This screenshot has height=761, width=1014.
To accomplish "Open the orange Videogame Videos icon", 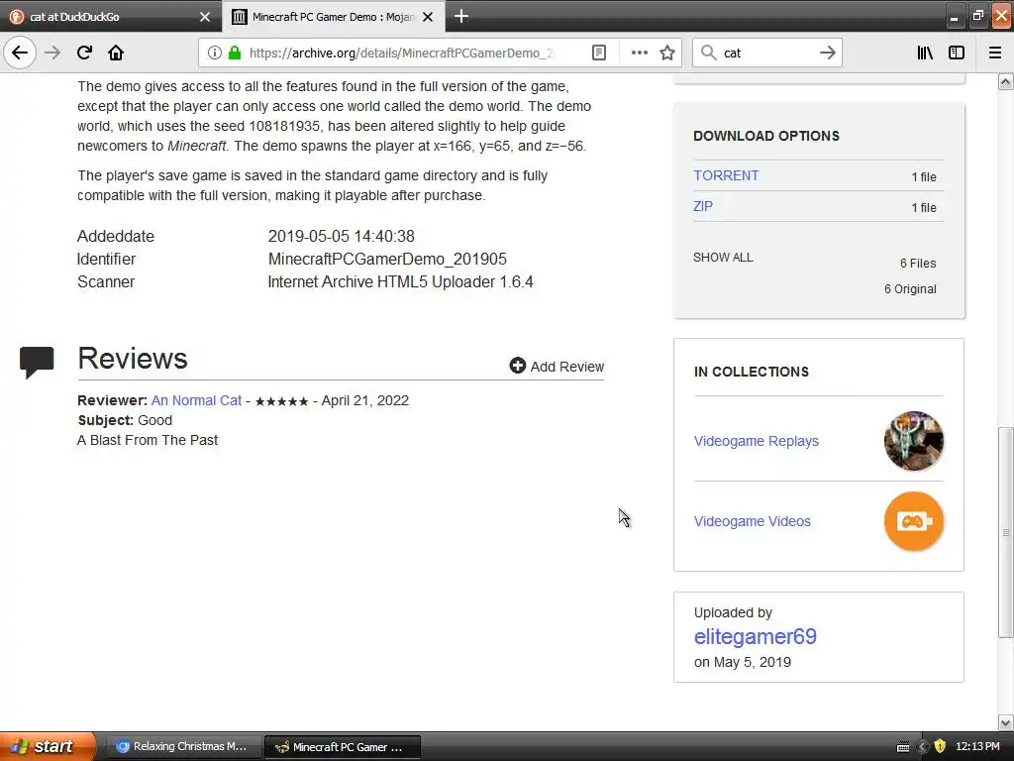I will pos(914,521).
